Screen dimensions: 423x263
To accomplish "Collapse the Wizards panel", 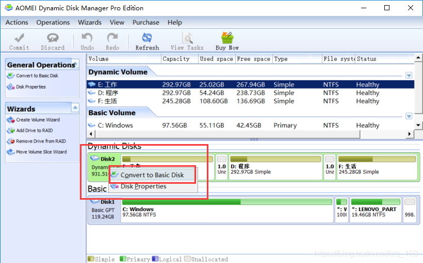I will 75,108.
